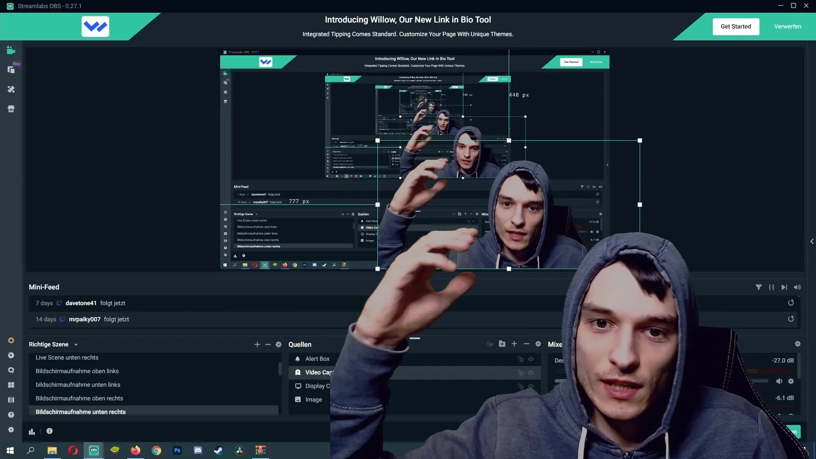Open Discord from the taskbar
Viewport: 816px width, 459px height.
(198, 450)
